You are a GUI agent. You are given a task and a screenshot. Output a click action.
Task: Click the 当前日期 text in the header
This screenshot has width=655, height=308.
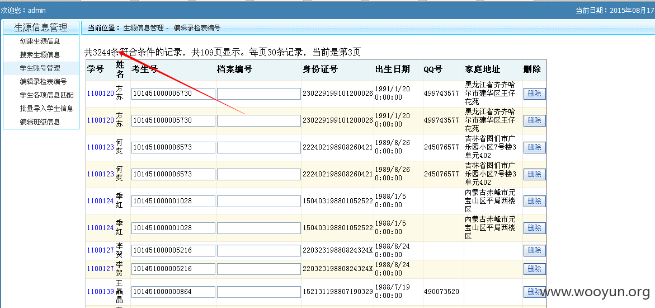[x=615, y=11]
